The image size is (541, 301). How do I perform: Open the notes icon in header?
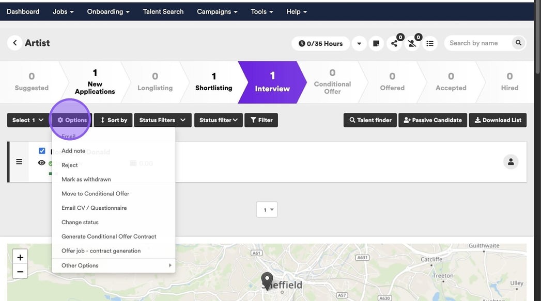click(x=376, y=44)
